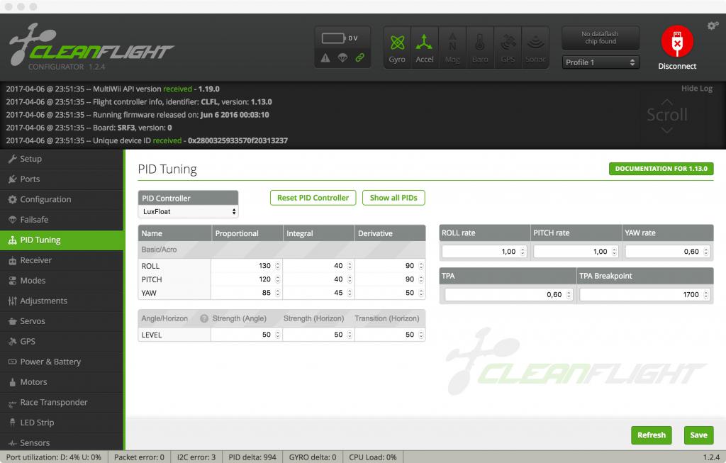Click the PITCH Derivative stepper

(x=421, y=279)
